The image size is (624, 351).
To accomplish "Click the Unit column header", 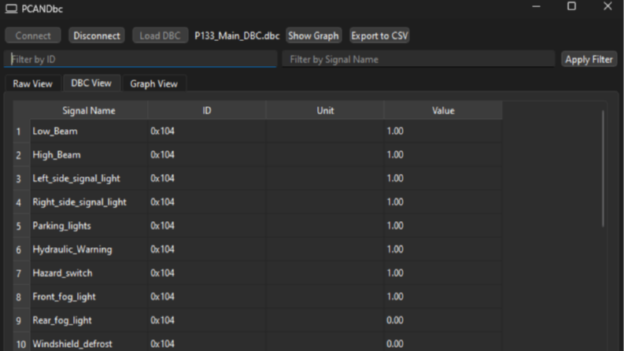I will tap(325, 110).
